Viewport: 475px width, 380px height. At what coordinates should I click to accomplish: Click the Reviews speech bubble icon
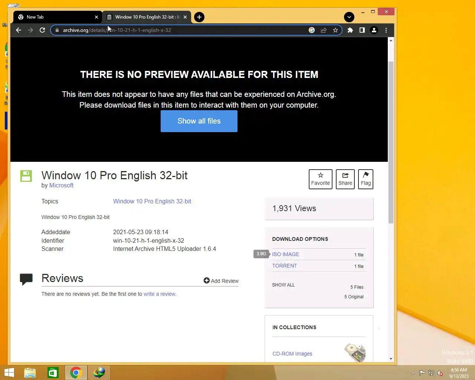[x=26, y=279]
